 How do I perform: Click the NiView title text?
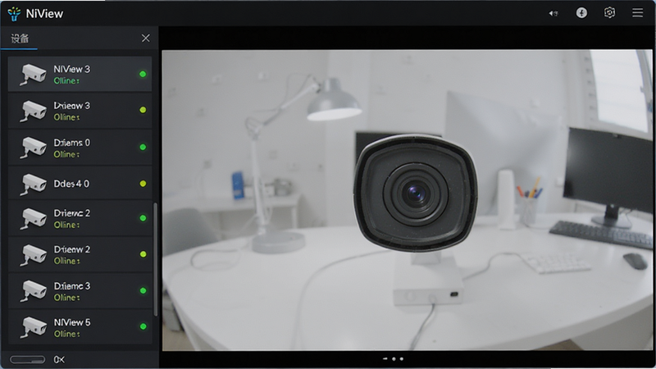[x=44, y=14]
